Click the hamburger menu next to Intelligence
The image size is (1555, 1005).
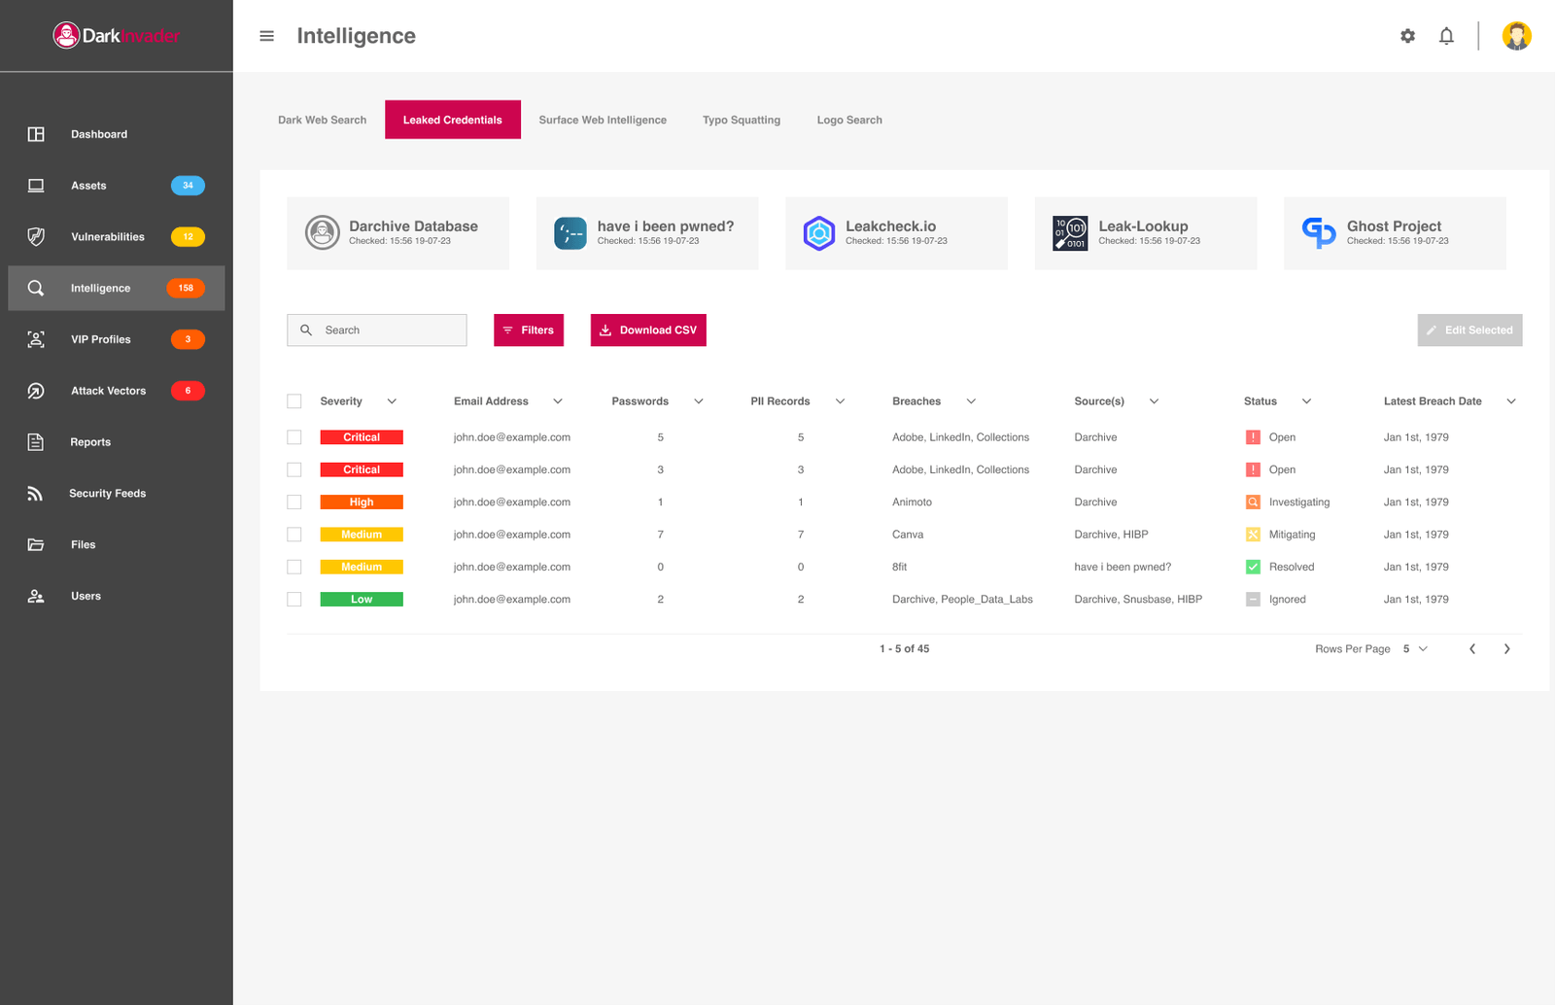(x=266, y=35)
